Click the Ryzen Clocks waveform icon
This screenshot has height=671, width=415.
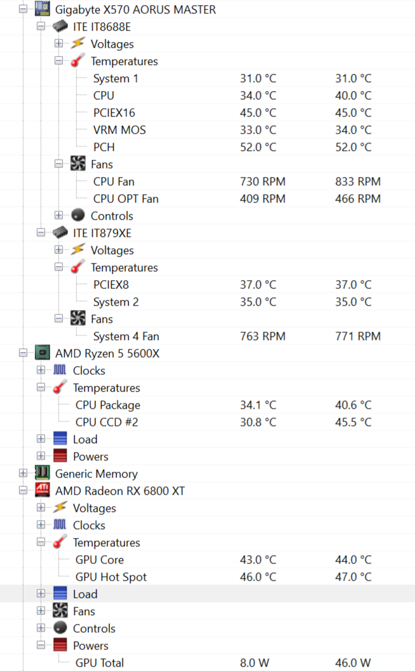(x=60, y=370)
